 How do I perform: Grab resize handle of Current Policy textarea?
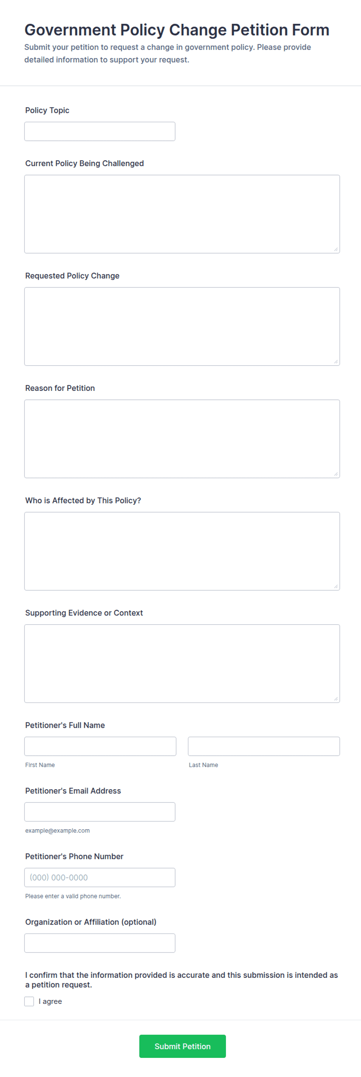pos(336,249)
